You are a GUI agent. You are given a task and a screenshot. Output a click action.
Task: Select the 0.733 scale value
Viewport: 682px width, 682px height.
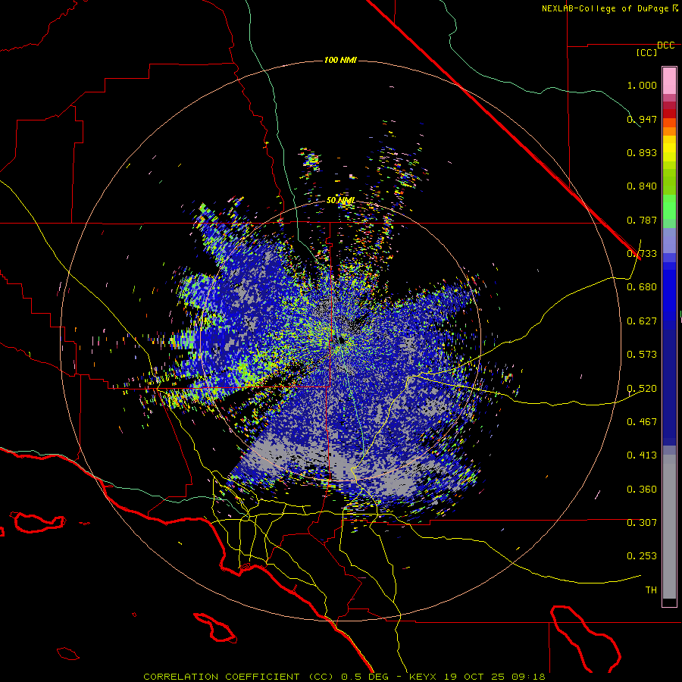[x=642, y=254]
